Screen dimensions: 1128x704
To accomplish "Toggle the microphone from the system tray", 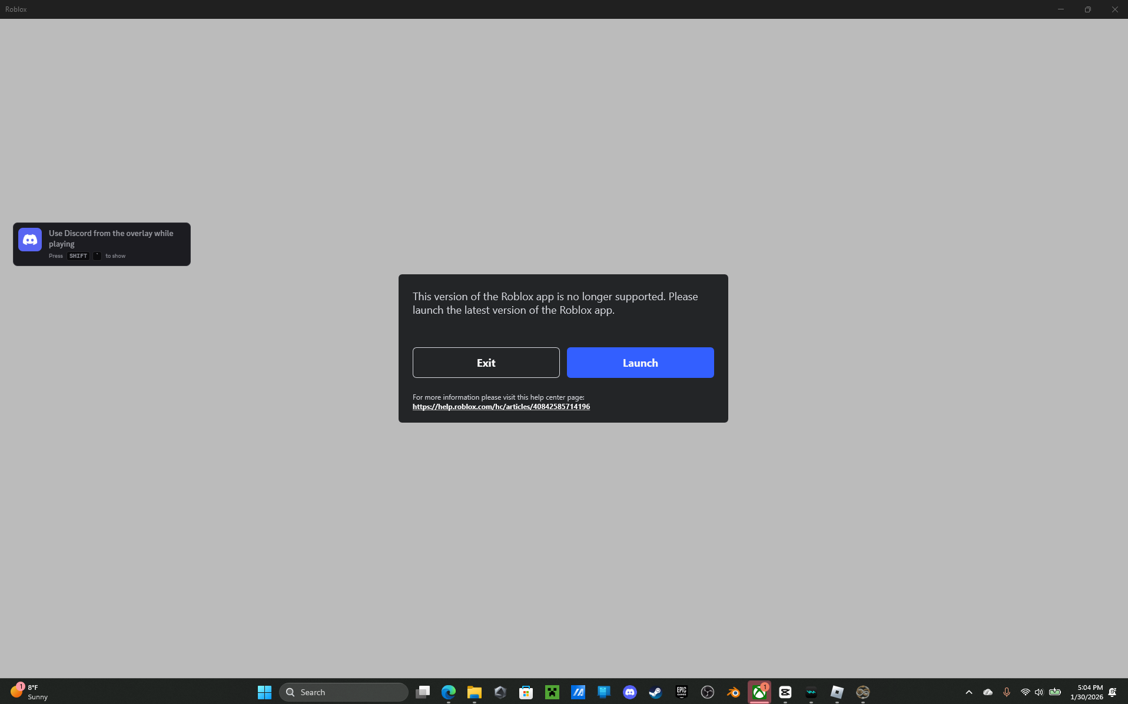I will tap(1008, 692).
